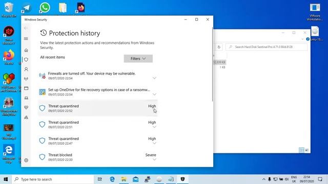Open the Windows Start menu
Screen dimensions: 328x184
pyautogui.click(x=6, y=179)
